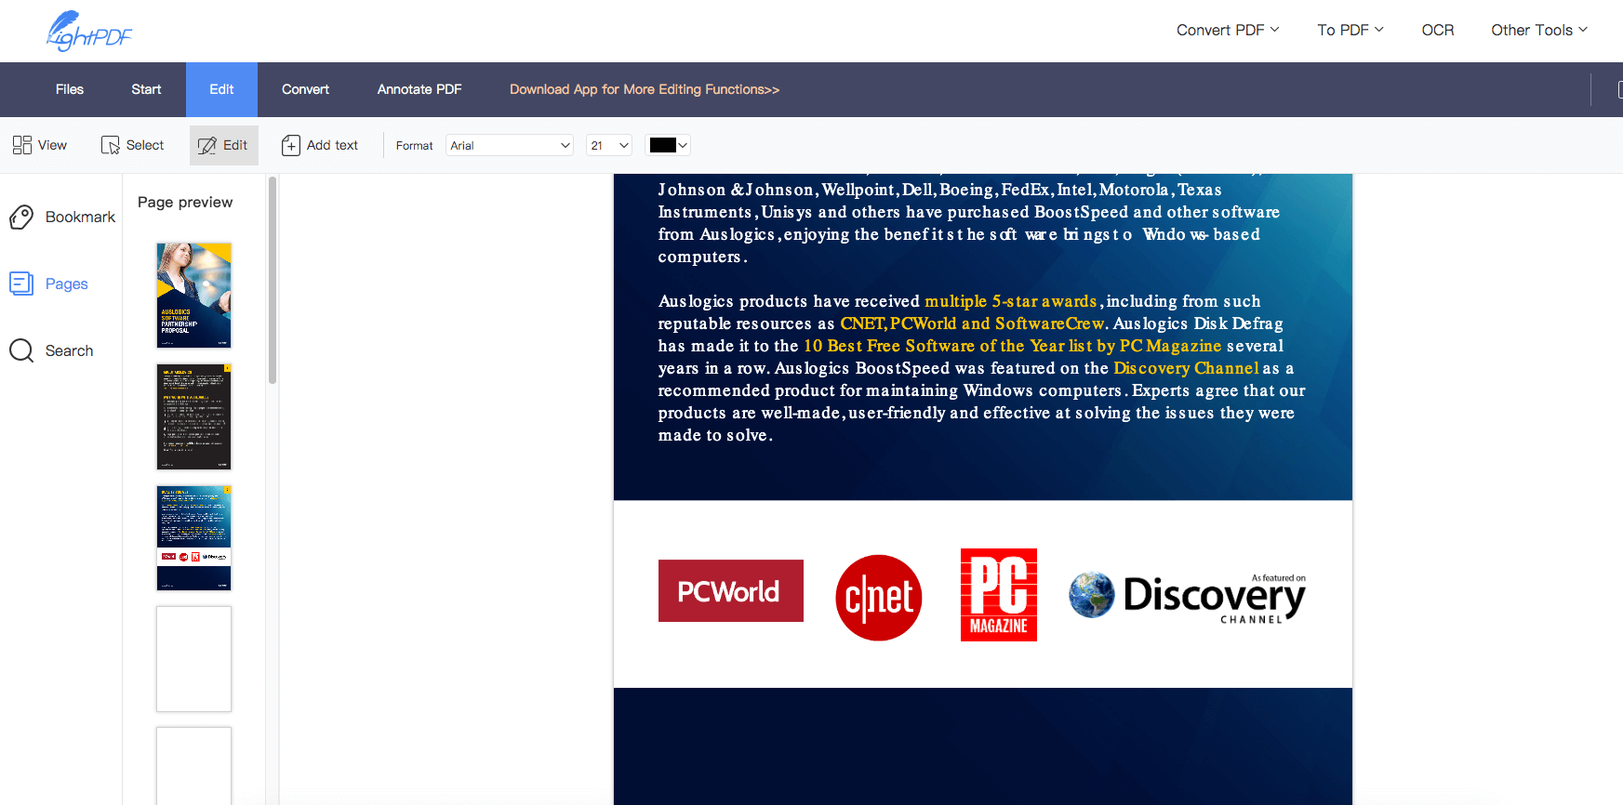Activate the Select tool
1623x805 pixels.
point(132,145)
